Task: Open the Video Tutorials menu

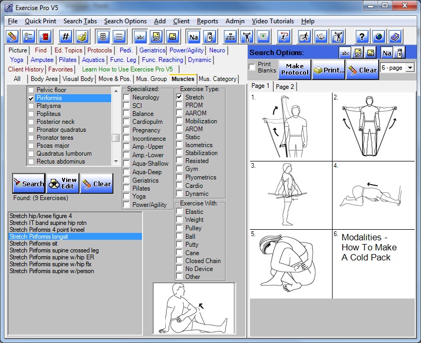Action: tap(273, 21)
